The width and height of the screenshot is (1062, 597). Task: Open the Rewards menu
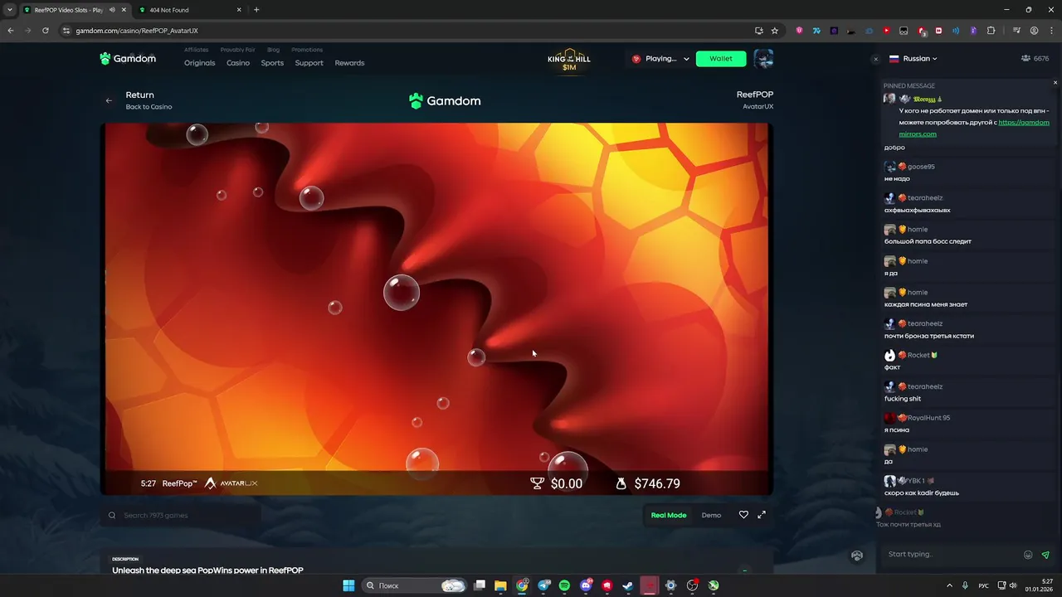pyautogui.click(x=349, y=63)
